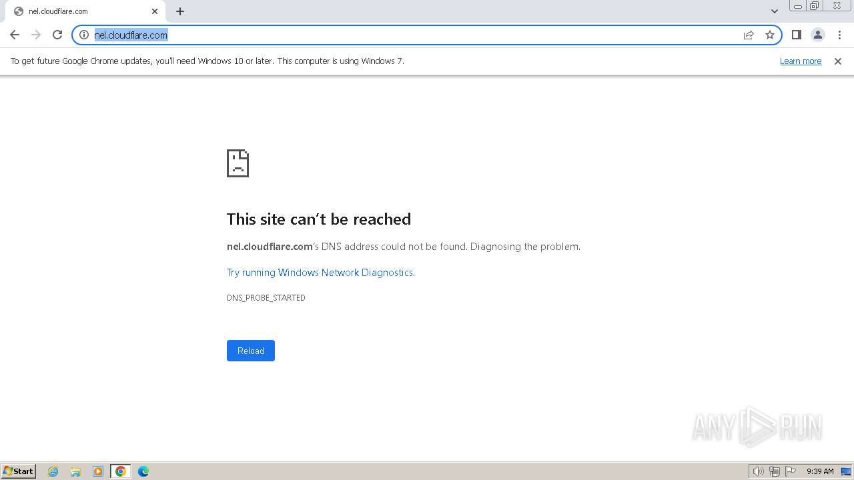The height and width of the screenshot is (480, 854).
Task: Close the nel.cloudflare.com tab
Action: coord(155,11)
